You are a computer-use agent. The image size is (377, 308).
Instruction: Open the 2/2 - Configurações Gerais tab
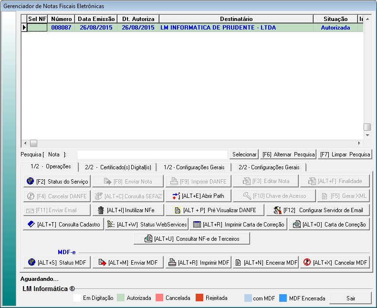click(x=269, y=167)
